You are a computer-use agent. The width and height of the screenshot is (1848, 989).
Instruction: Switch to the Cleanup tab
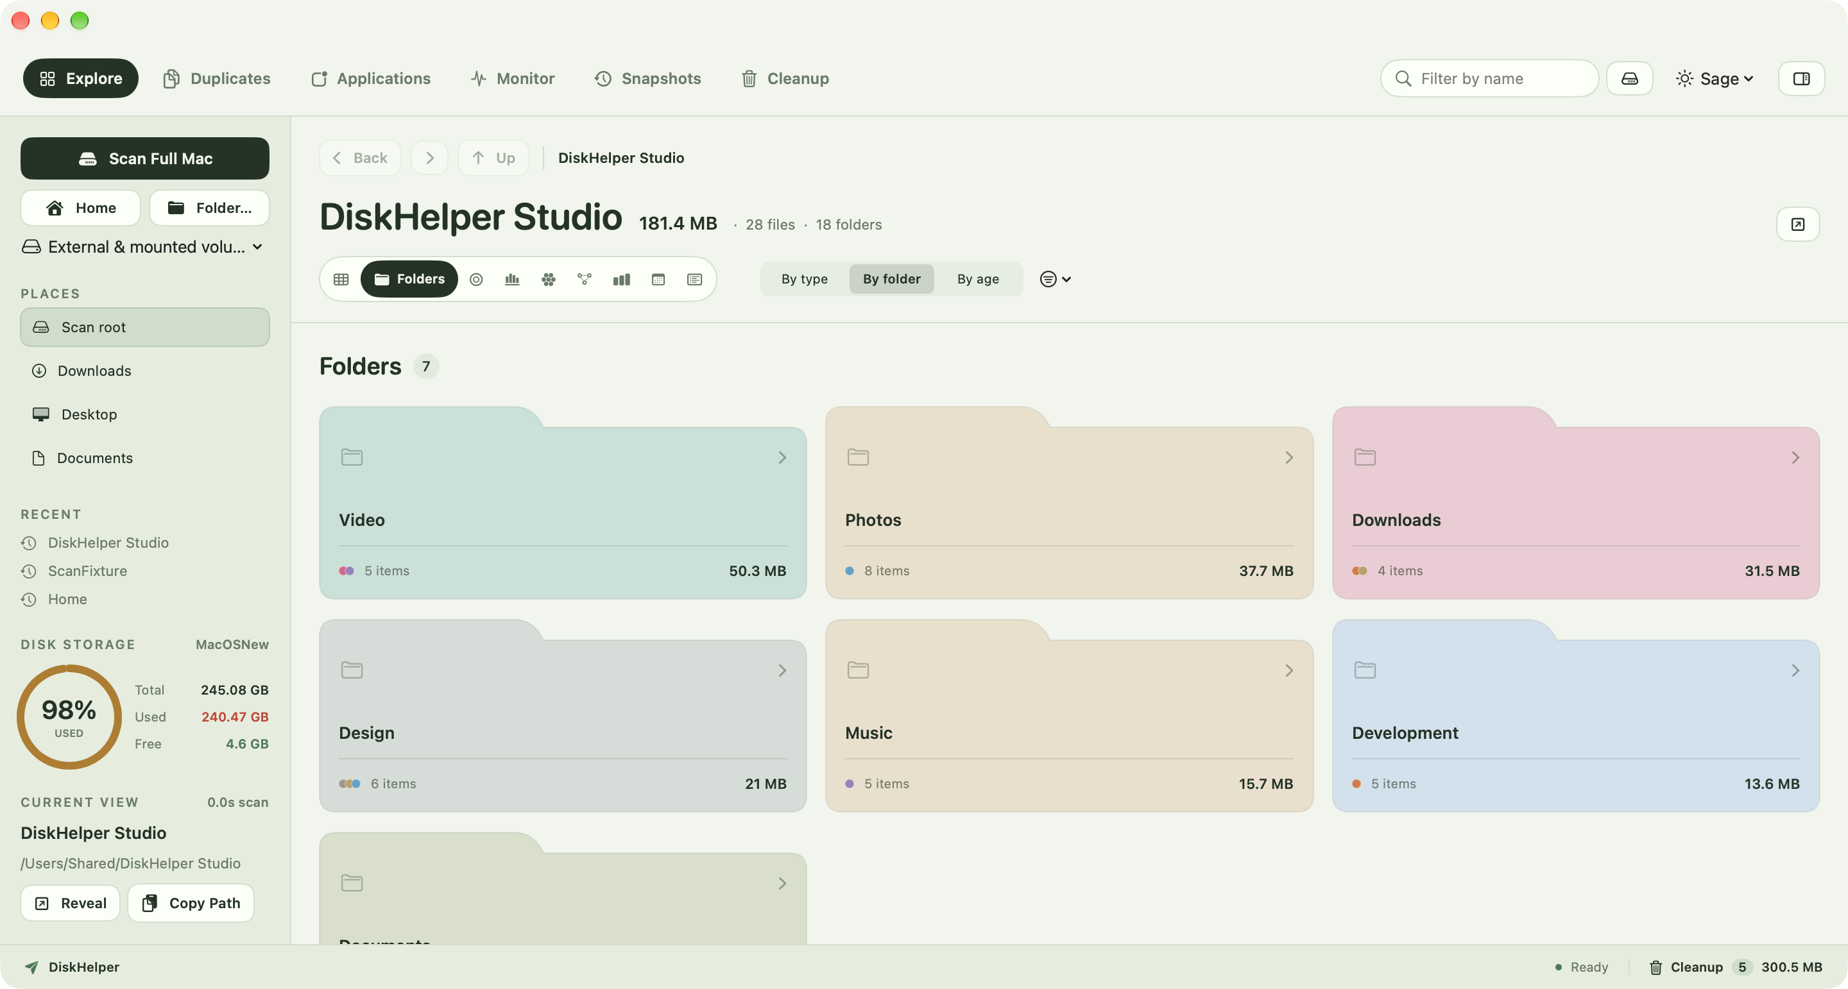click(785, 78)
